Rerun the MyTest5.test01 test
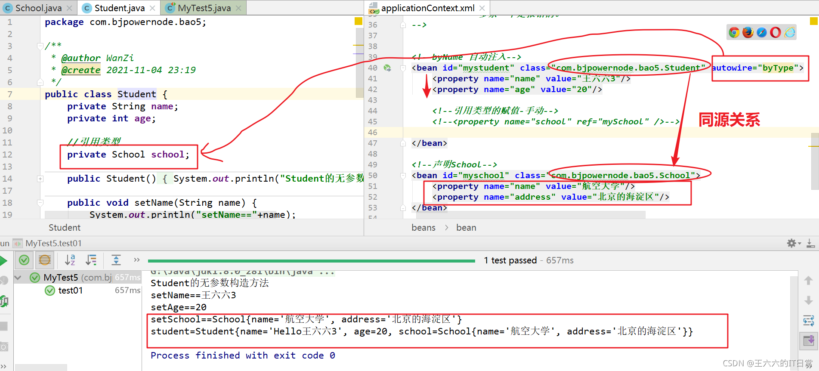This screenshot has height=371, width=819. pyautogui.click(x=3, y=260)
